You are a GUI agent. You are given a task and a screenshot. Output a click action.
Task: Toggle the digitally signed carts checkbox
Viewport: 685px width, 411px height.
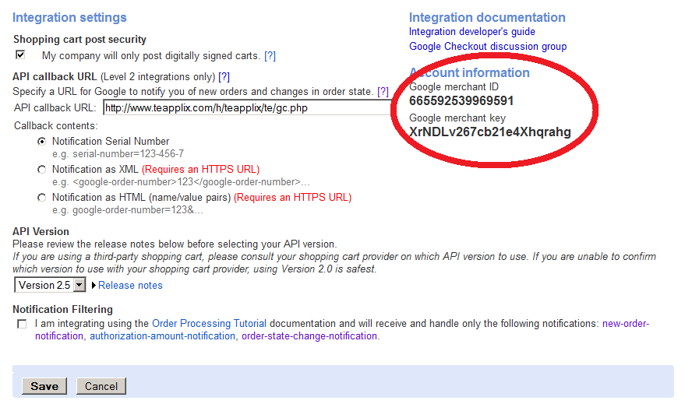[x=20, y=55]
